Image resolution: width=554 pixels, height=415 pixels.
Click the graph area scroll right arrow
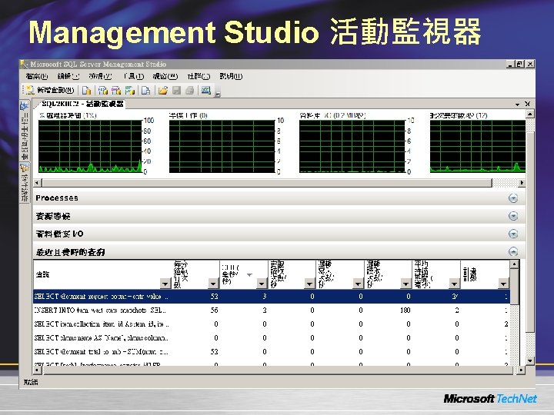pyautogui.click(x=522, y=183)
